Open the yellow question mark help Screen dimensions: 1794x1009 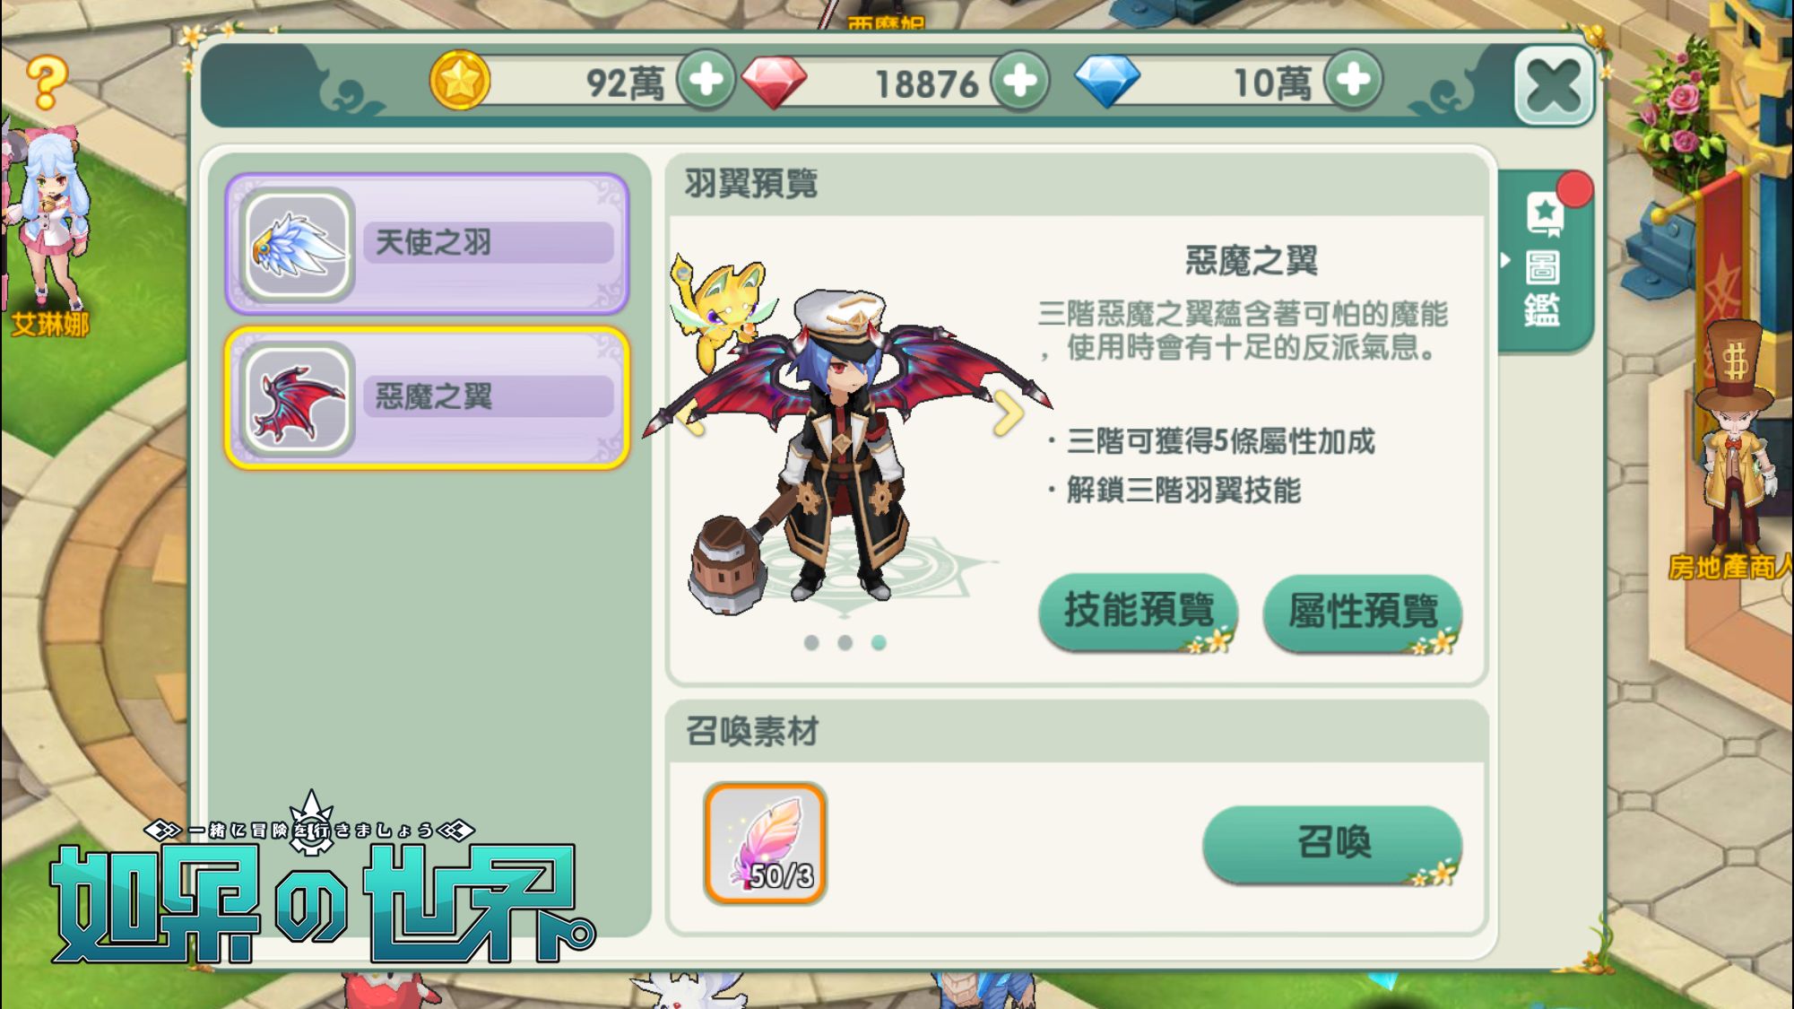click(46, 83)
